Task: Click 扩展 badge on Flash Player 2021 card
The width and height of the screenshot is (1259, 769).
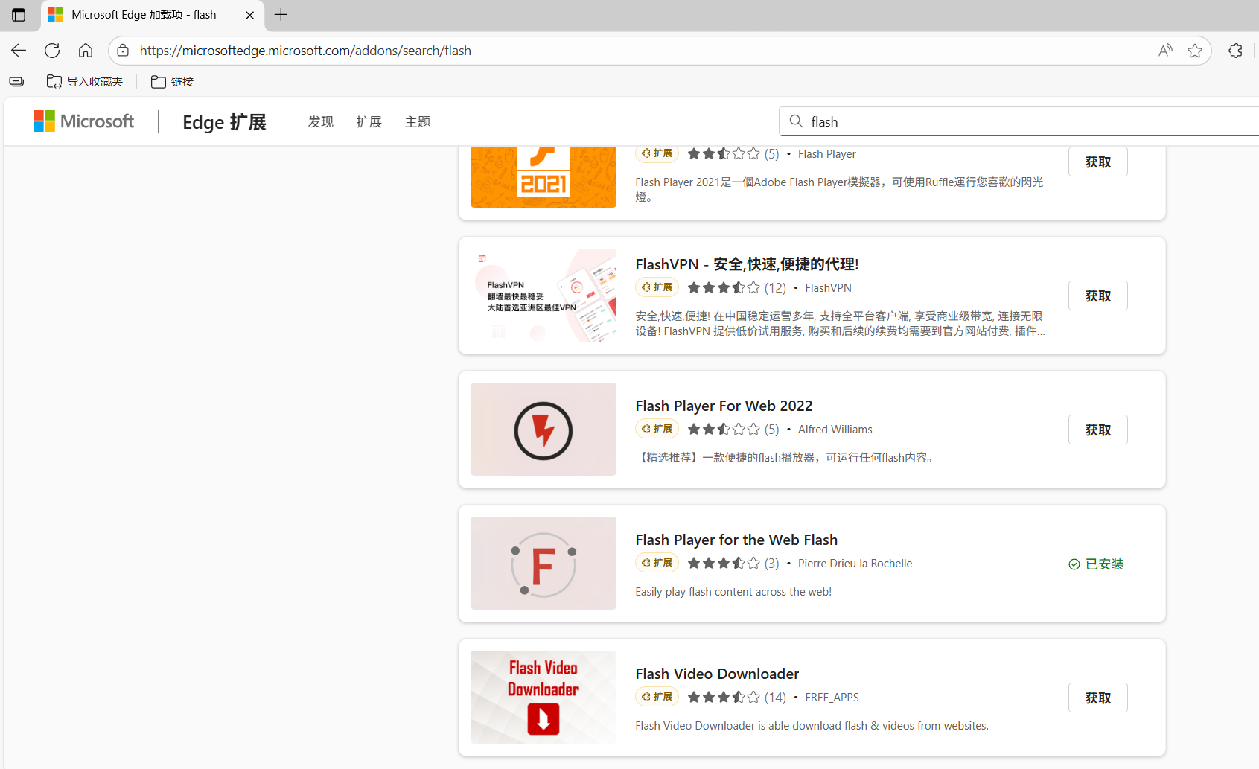Action: click(x=657, y=153)
